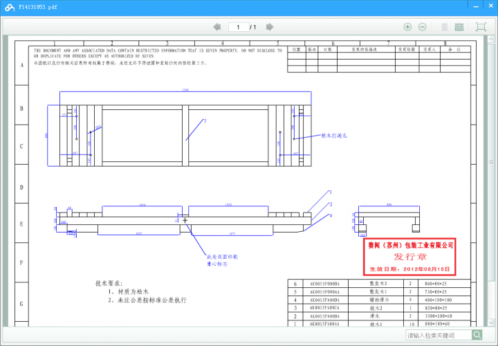The width and height of the screenshot is (498, 346).
Task: Click the zoom in plus icon
Action: (407, 27)
